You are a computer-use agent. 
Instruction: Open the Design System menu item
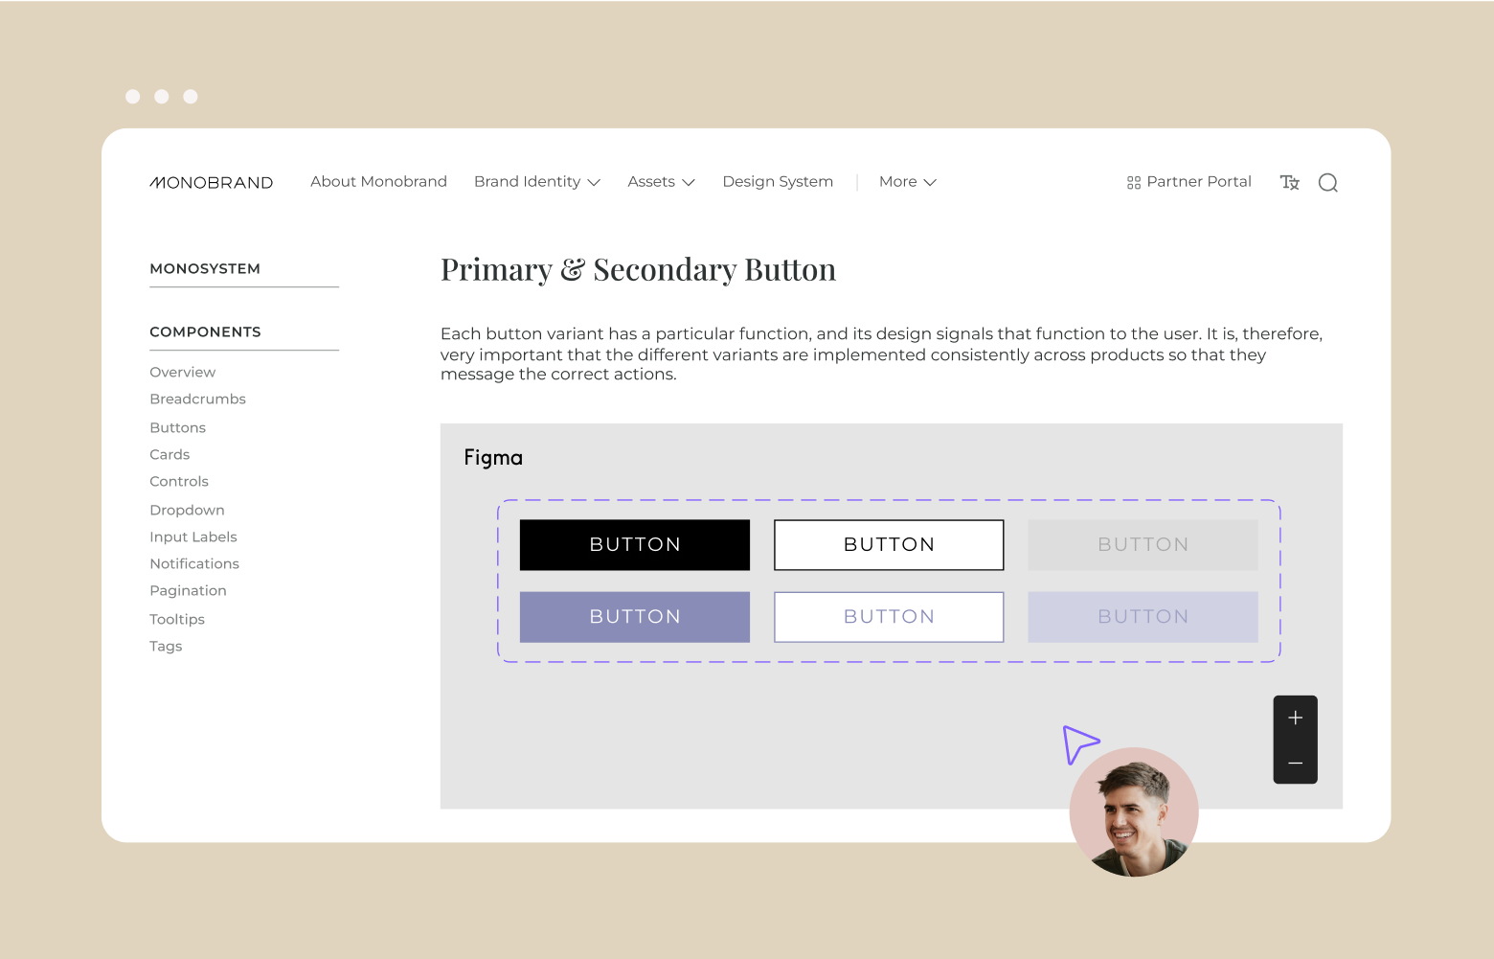click(778, 182)
